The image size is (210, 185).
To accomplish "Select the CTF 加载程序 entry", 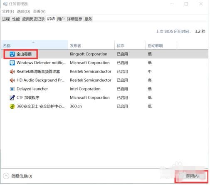I will (x=28, y=97).
